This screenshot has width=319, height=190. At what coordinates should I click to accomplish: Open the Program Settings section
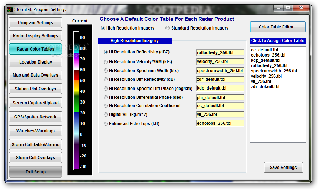[x=35, y=22]
